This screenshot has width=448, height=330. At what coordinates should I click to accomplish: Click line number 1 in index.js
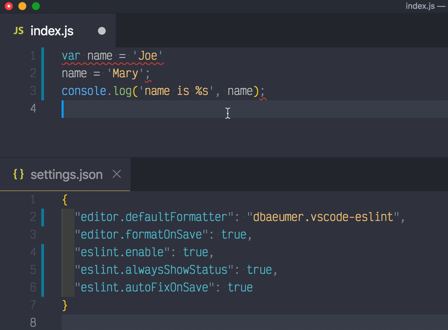33,56
